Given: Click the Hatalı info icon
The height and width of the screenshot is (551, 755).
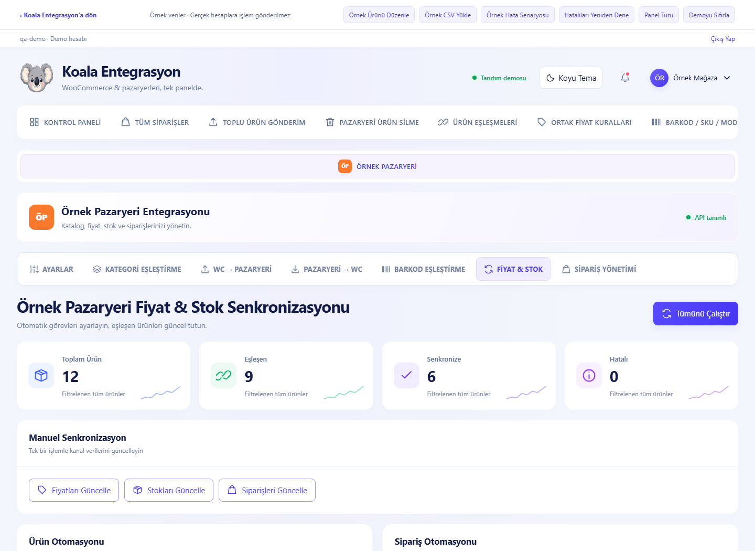Looking at the screenshot, I should (589, 375).
